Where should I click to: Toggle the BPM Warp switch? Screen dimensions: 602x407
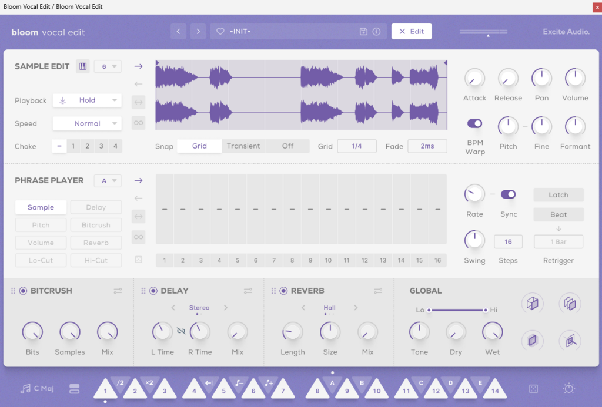pyautogui.click(x=475, y=123)
